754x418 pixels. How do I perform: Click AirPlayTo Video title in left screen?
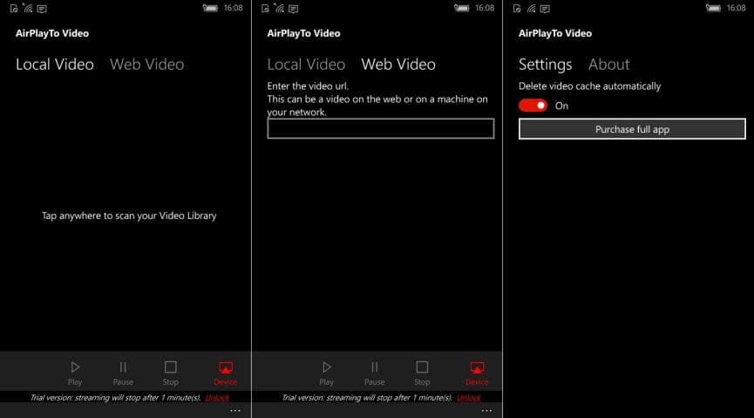[52, 33]
